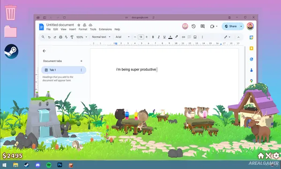
Task: Insert an image from toolbar
Action: [x=195, y=37]
